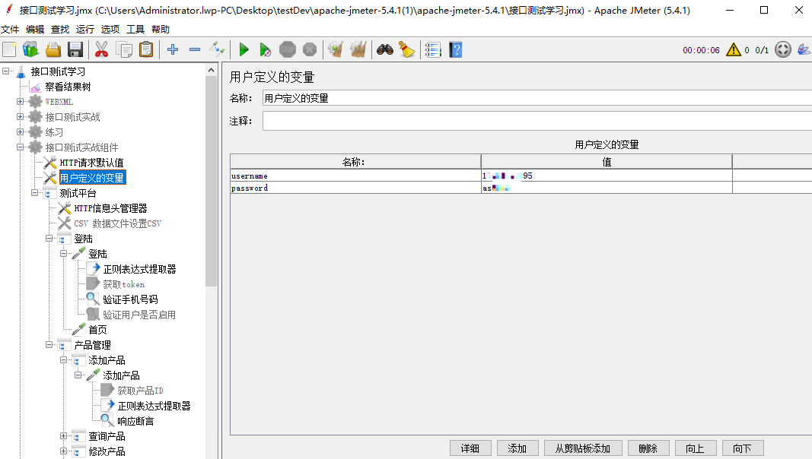Open the Templates icon in toolbar
The height and width of the screenshot is (459, 812).
tap(30, 49)
